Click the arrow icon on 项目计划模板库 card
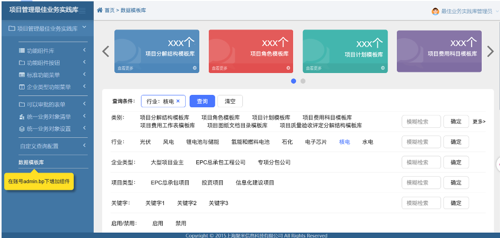Image resolution: width=500 pixels, height=238 pixels. coord(383,68)
